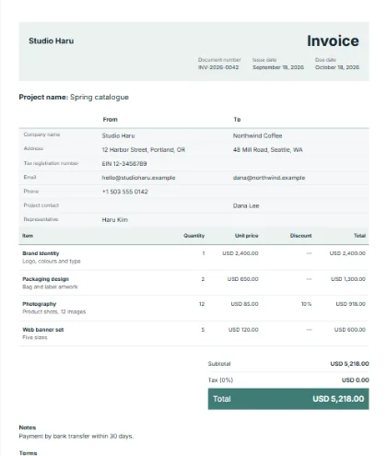This screenshot has width=387, height=456.
Task: Click the Quantity column header
Action: [193, 236]
